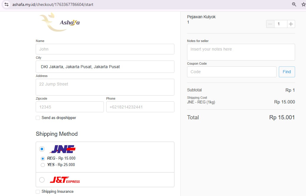This screenshot has width=306, height=196.
Task: Click the Notes for seller text area
Action: point(241,52)
